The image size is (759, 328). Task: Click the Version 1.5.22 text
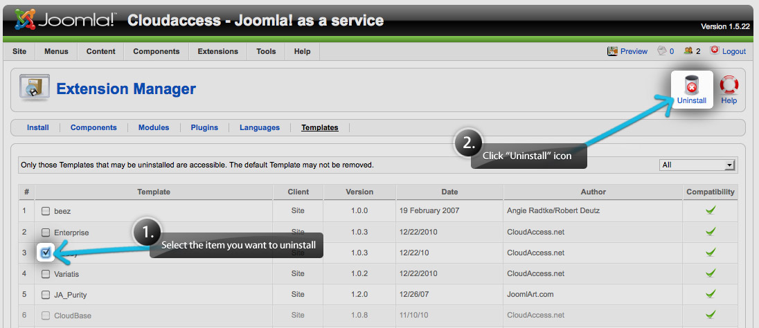click(x=725, y=26)
